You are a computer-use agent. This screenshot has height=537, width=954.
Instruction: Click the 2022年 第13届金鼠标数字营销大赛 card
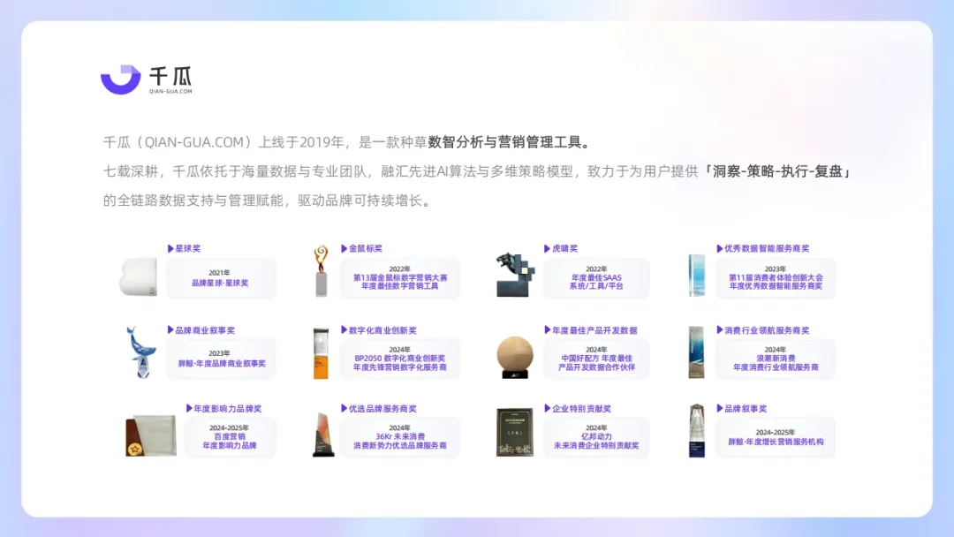pyautogui.click(x=400, y=278)
